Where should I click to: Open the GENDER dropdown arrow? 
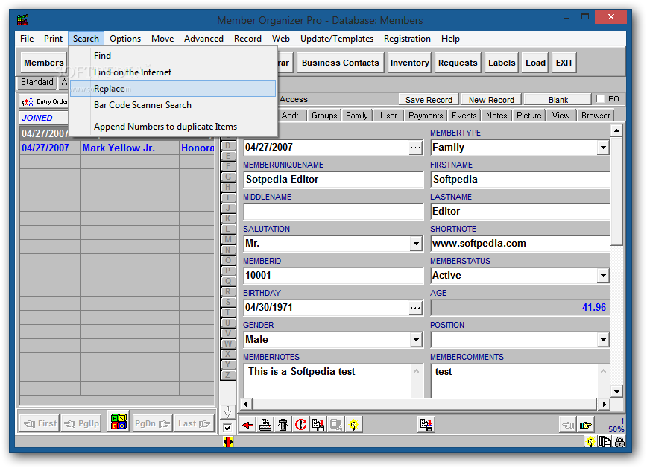[x=416, y=340]
